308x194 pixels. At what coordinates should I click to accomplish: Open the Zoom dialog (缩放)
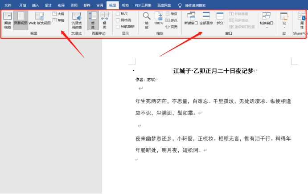point(147,20)
